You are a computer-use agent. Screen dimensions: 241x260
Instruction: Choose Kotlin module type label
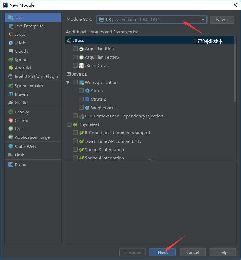pos(20,164)
